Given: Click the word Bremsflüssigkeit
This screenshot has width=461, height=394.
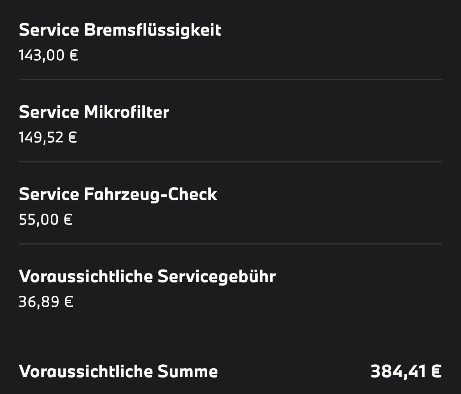Looking at the screenshot, I should (152, 30).
